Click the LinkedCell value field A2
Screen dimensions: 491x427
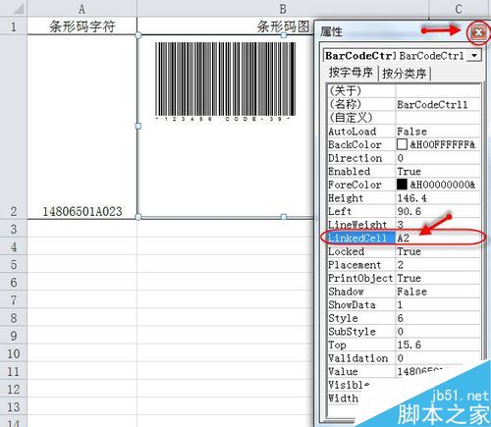(438, 238)
